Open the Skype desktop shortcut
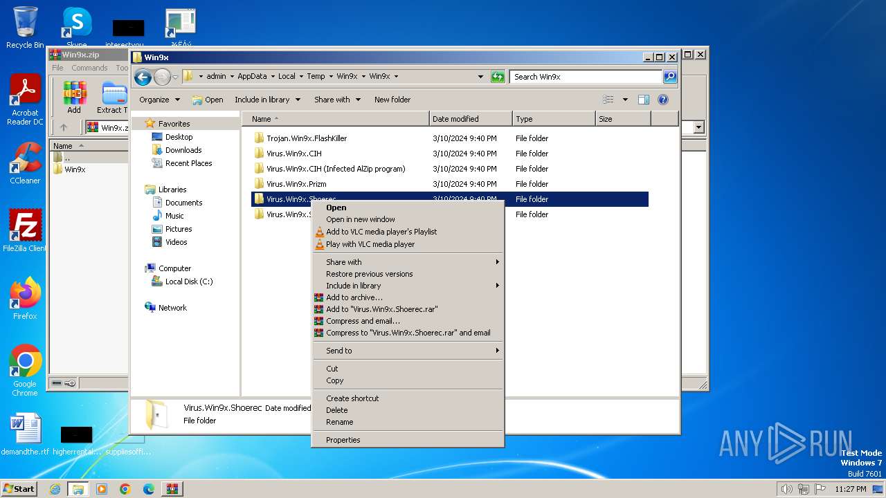This screenshot has height=498, width=886. click(x=77, y=28)
